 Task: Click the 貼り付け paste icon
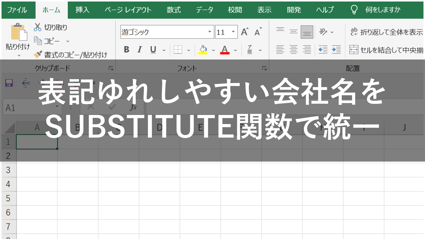tap(19, 32)
